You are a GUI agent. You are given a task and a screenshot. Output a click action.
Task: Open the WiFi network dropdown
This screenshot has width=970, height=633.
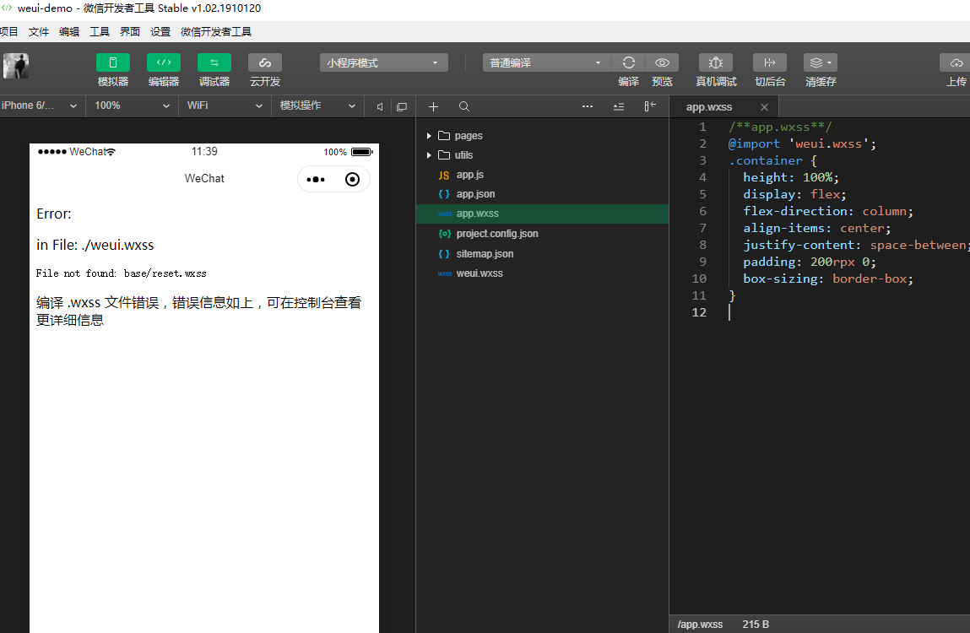point(225,105)
